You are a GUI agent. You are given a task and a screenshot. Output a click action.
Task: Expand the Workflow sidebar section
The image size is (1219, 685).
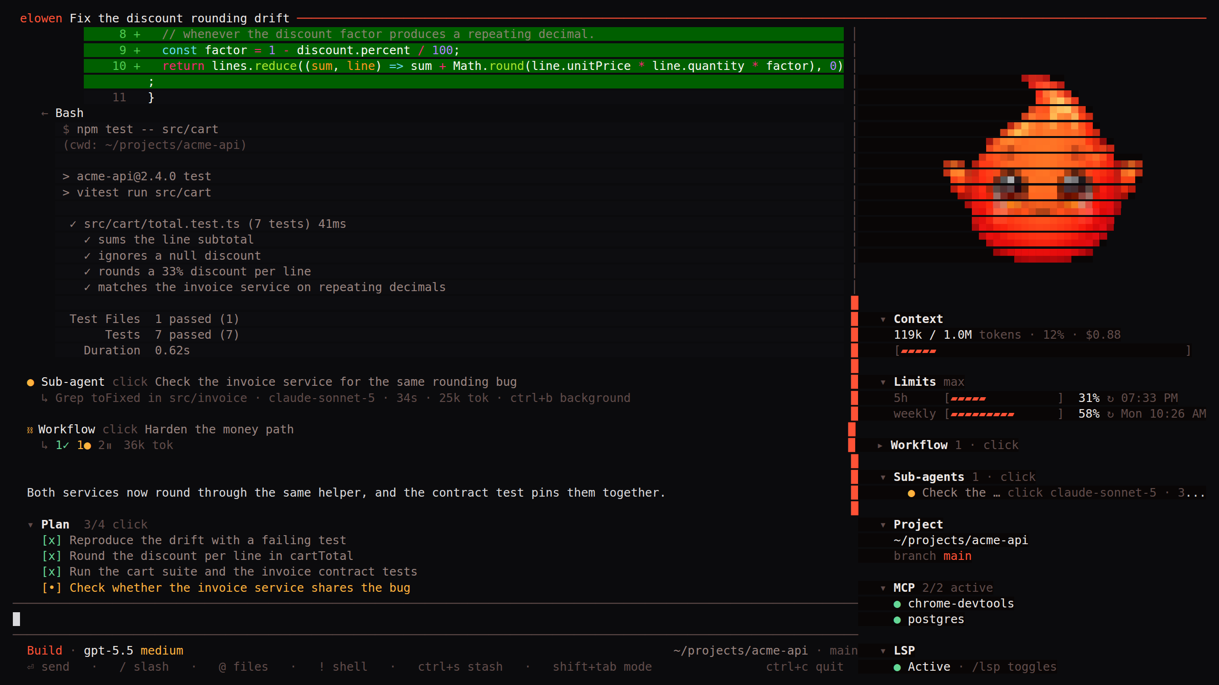(880, 445)
